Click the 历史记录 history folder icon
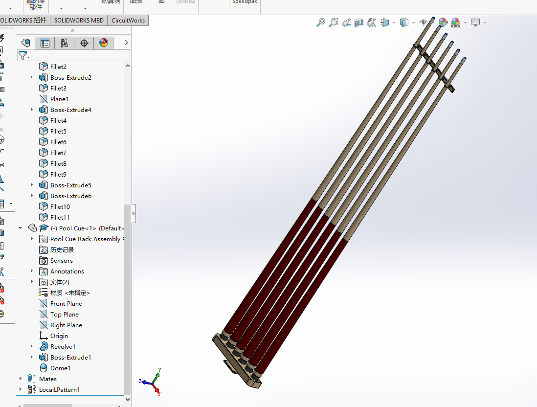 coord(44,250)
